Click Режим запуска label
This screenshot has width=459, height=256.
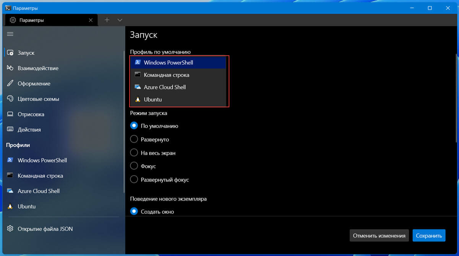tap(148, 113)
